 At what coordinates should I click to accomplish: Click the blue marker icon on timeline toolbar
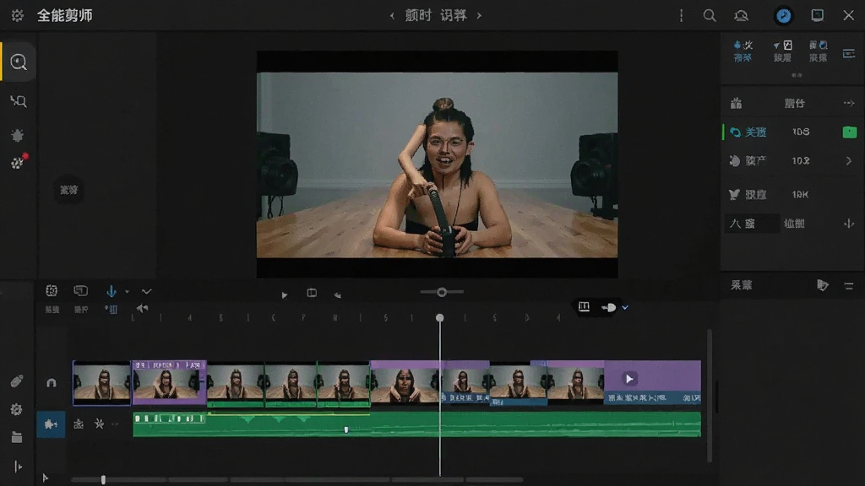[111, 291]
